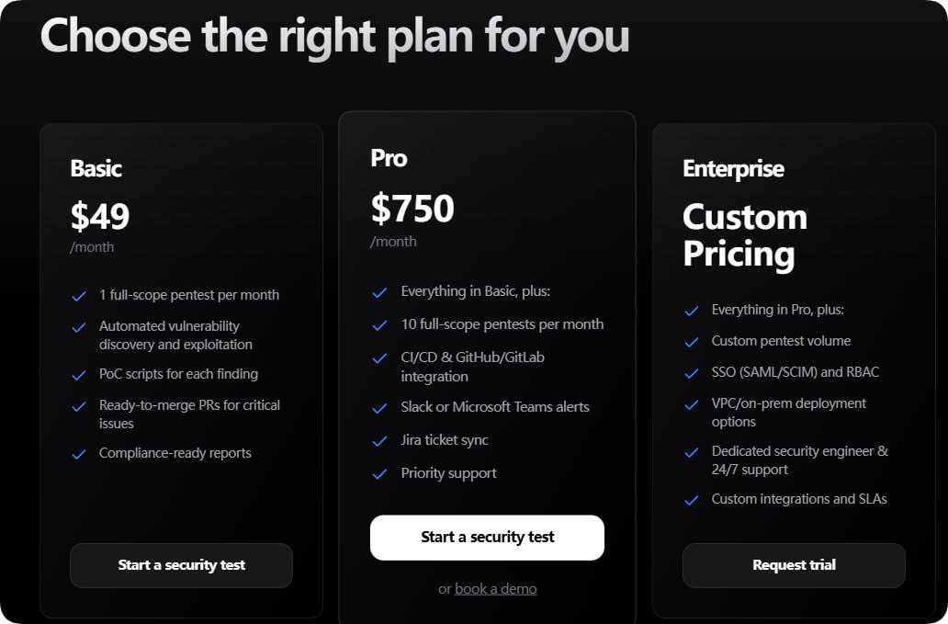Select the checkmark next to "Custom pentest volume"
The width and height of the screenshot is (948, 624).
coord(692,340)
